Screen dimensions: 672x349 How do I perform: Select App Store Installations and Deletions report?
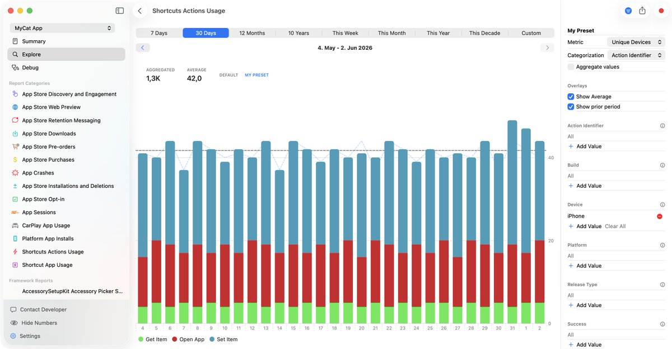[66, 186]
